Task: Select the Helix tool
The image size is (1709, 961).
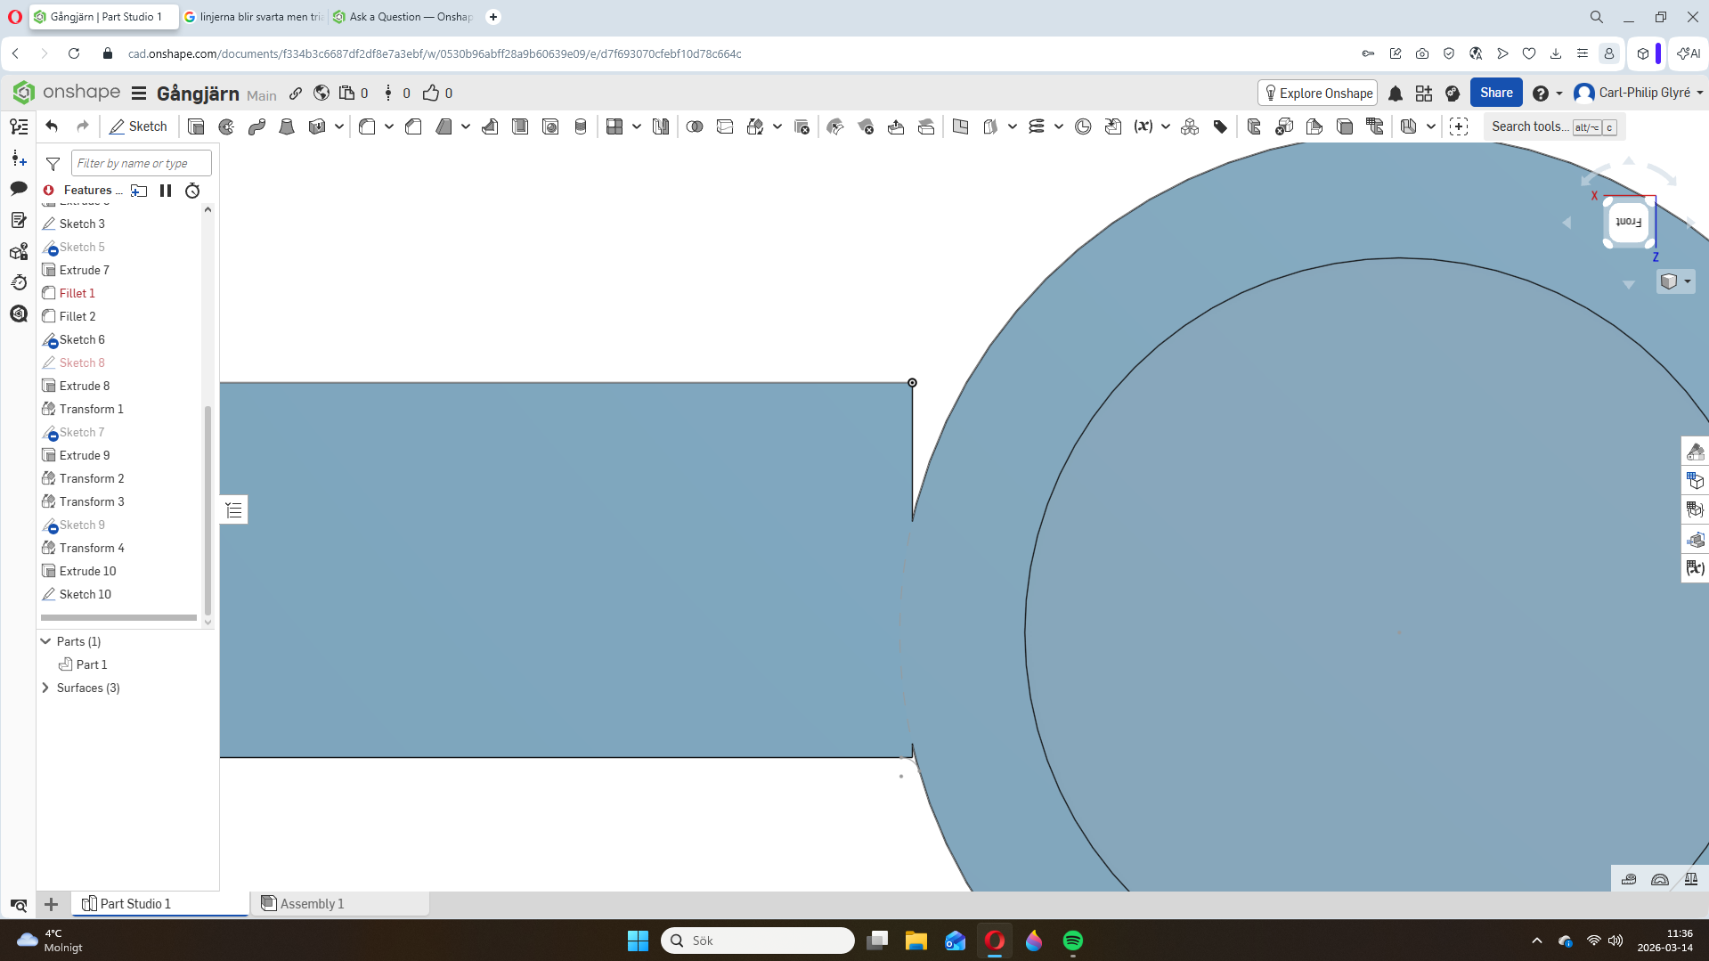Action: coord(1037,126)
